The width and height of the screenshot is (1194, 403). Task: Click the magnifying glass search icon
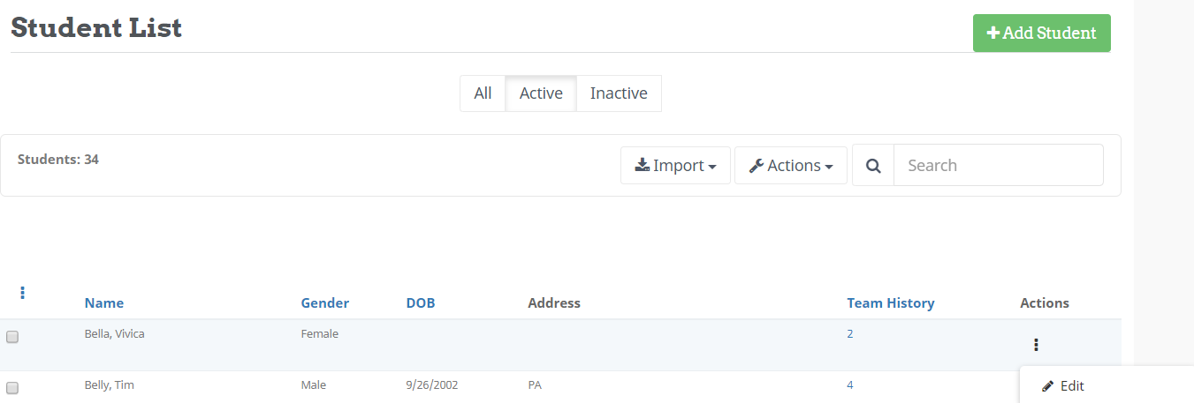point(873,166)
